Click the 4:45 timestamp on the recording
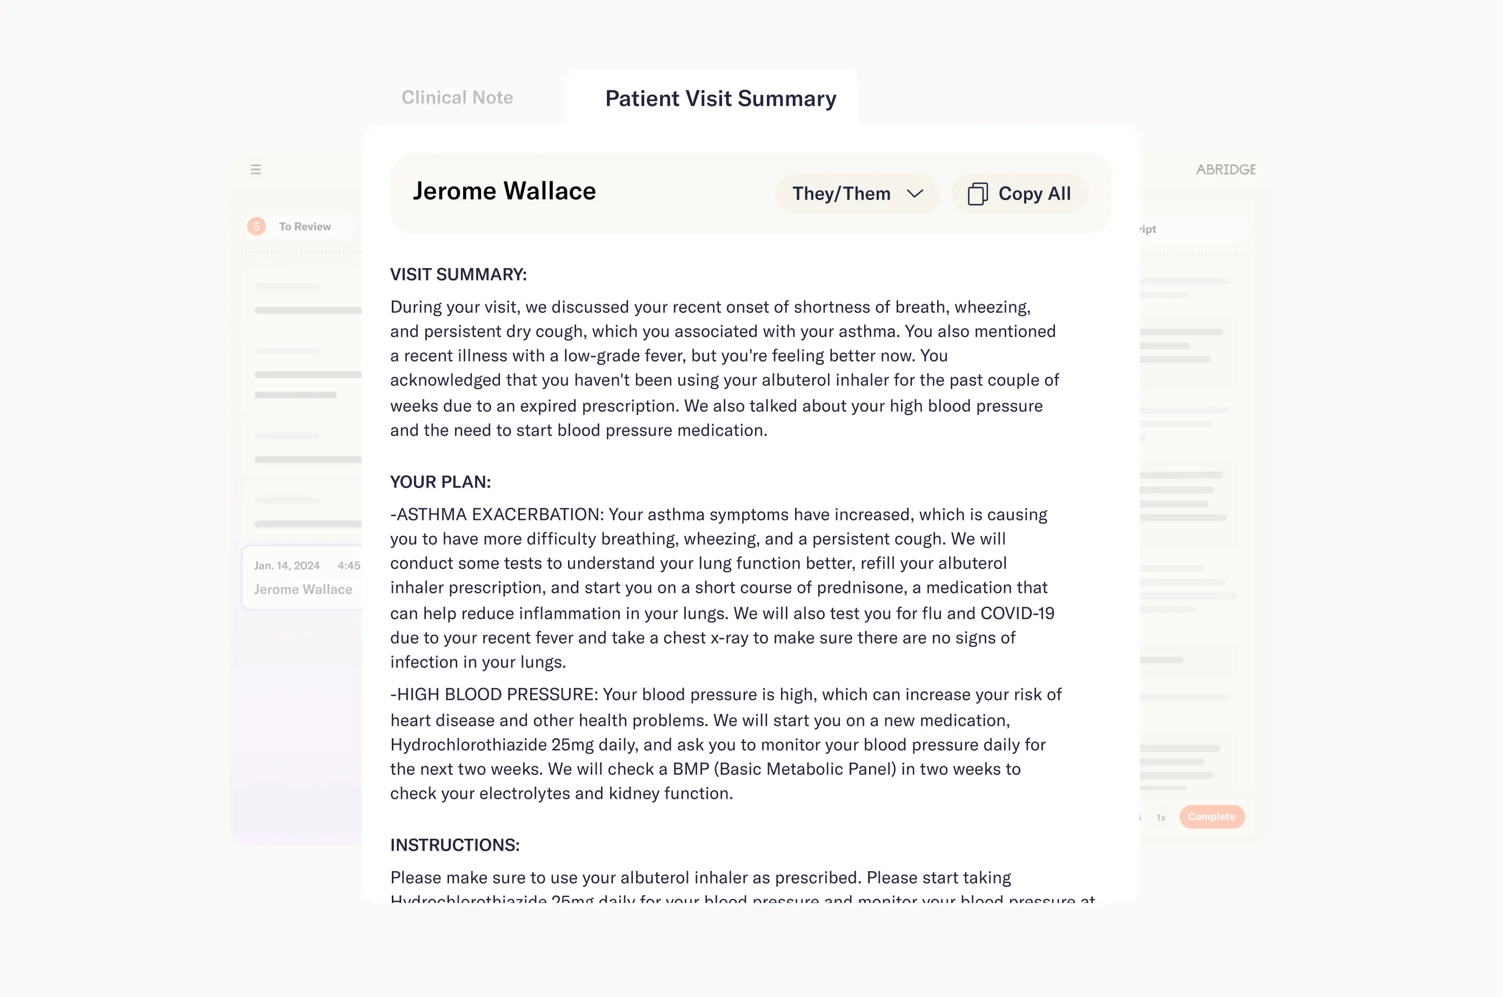This screenshot has width=1503, height=997. (x=348, y=565)
